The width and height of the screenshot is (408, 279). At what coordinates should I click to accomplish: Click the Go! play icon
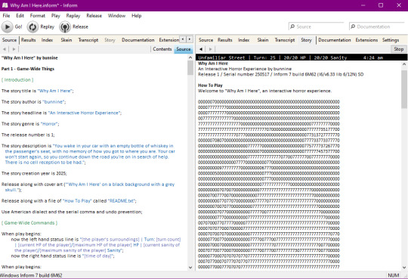(x=8, y=26)
